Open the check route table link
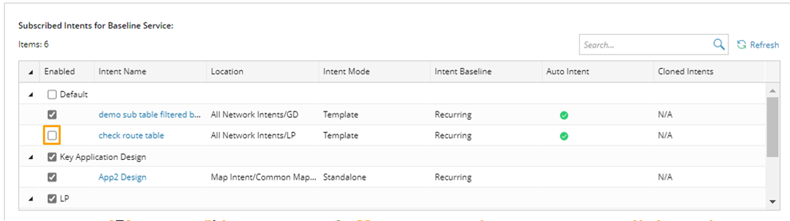790x221 pixels. (131, 135)
